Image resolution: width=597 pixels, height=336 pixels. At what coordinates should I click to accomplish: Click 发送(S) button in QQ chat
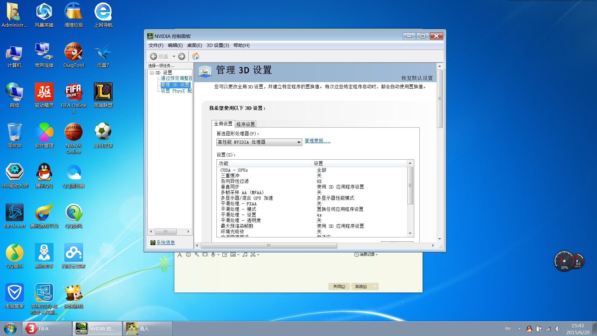point(361,287)
